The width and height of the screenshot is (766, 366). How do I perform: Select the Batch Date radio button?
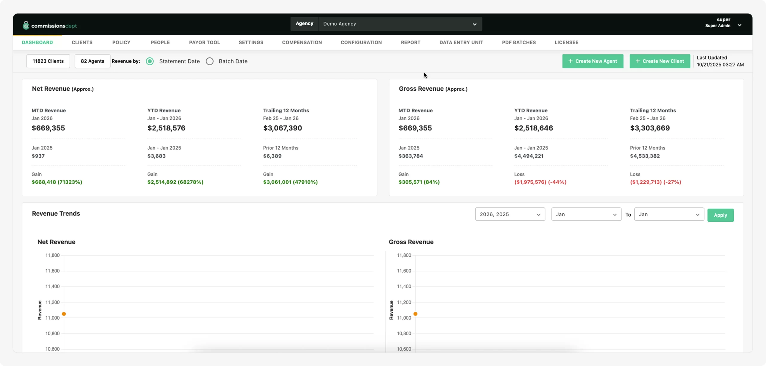tap(210, 61)
